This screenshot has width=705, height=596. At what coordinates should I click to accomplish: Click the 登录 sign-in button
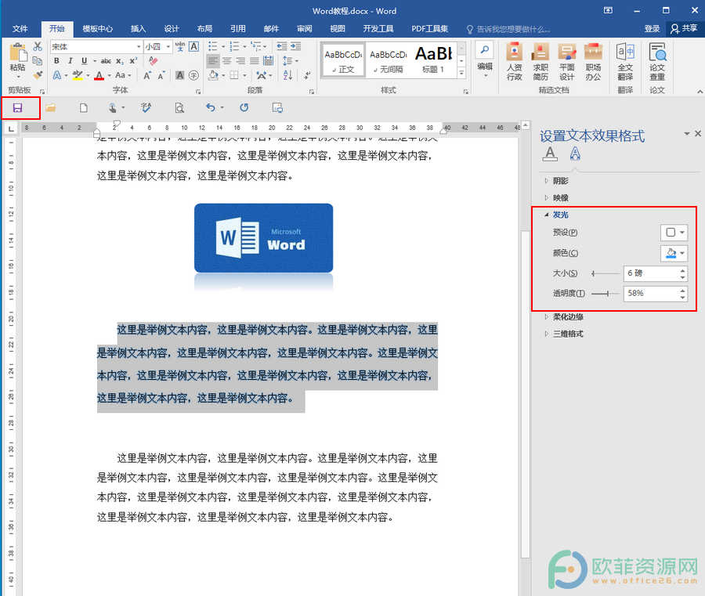(x=652, y=29)
